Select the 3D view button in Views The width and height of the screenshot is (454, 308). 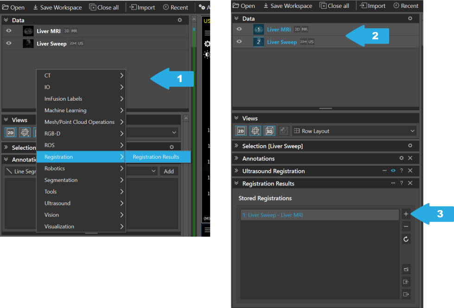[x=269, y=131]
